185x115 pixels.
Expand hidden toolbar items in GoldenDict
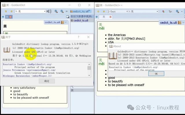pos(66,11)
